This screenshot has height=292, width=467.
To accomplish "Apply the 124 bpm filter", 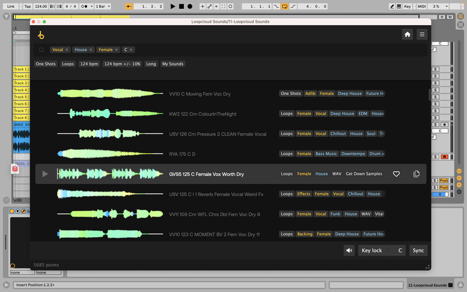I will (x=89, y=64).
